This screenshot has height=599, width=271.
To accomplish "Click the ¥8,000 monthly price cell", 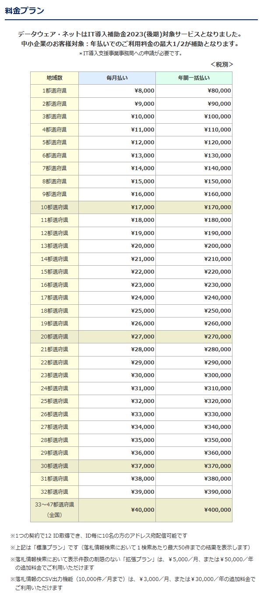I will click(x=143, y=91).
